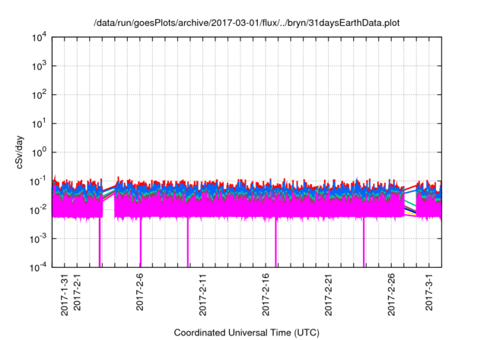
Task: Click the 10^1 y-axis tick label
Action: click(x=39, y=124)
